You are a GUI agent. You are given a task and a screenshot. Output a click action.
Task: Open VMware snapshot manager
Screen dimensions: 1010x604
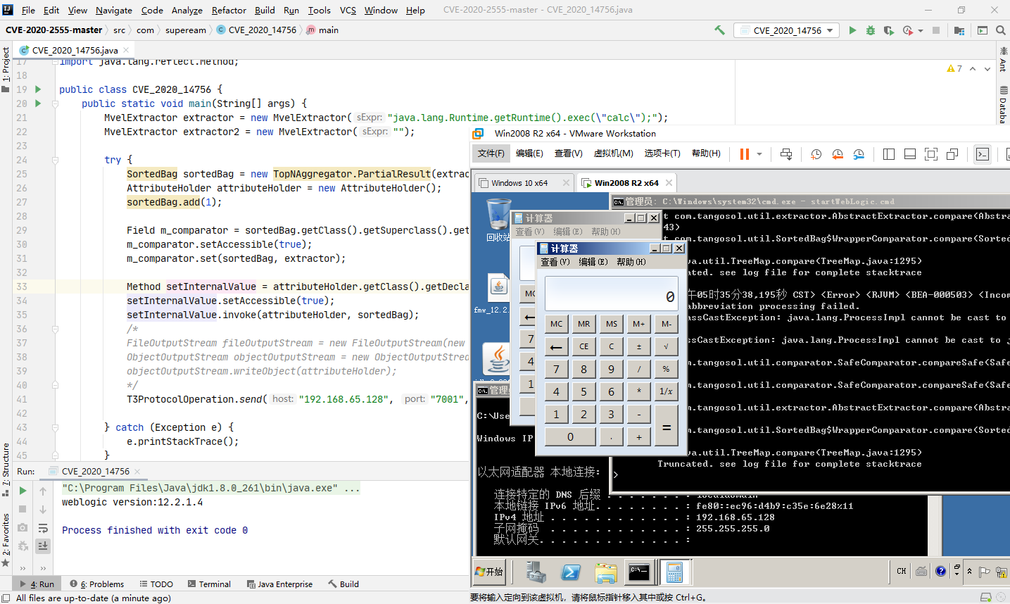[x=859, y=154]
